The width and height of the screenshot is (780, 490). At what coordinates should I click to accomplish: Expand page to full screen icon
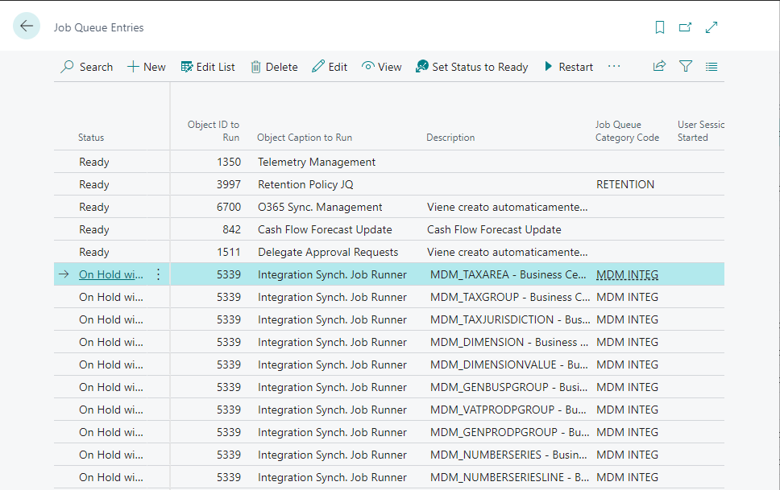[712, 27]
